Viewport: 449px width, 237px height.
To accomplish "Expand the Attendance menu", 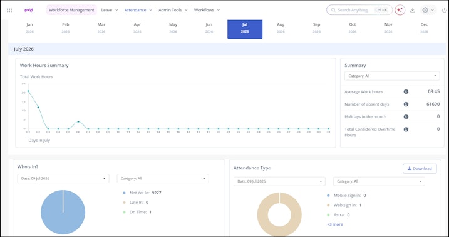I will pos(138,10).
